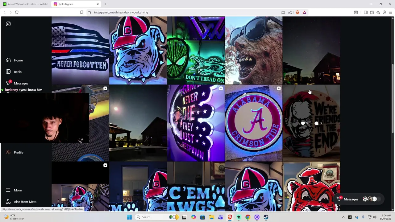Open Google Chrome from the taskbar
395x222 pixels.
[x=248, y=217]
